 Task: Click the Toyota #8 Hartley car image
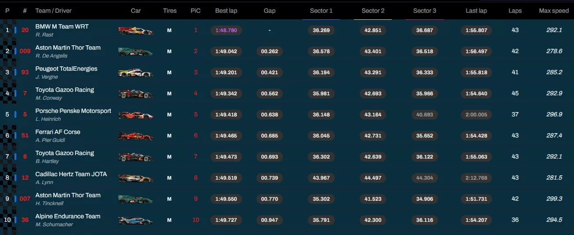[136, 157]
